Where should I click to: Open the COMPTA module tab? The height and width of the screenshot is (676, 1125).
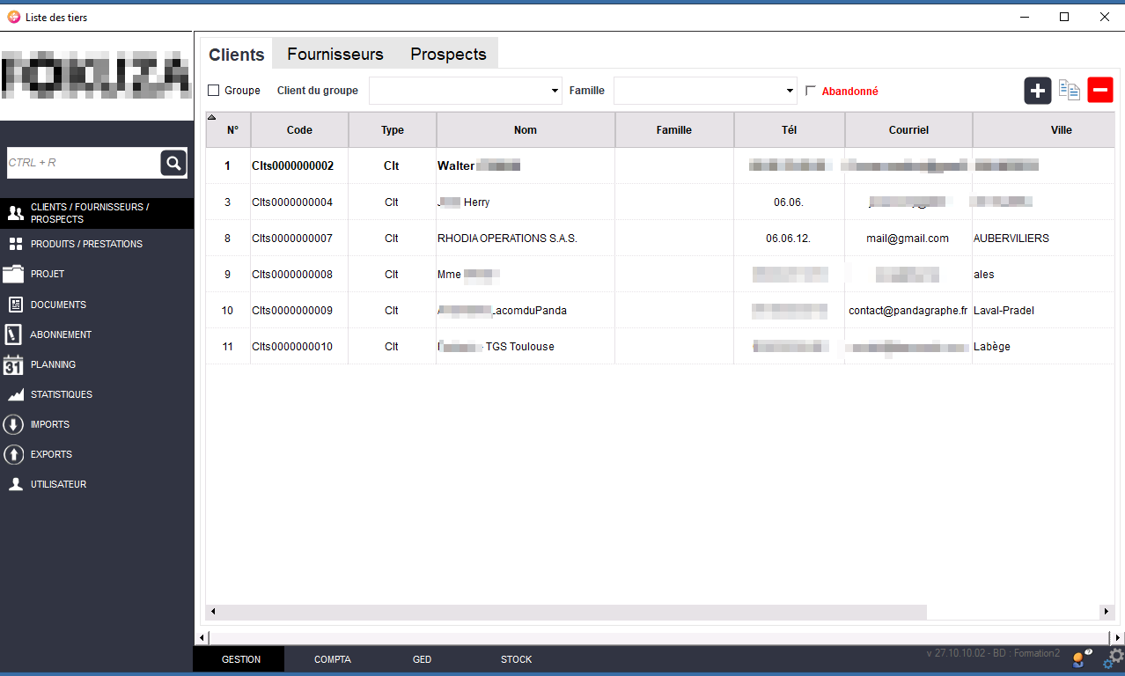pos(333,659)
